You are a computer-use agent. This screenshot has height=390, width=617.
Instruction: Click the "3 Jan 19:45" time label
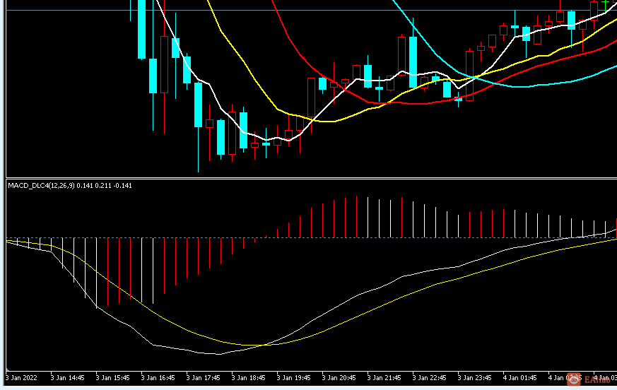[294, 378]
